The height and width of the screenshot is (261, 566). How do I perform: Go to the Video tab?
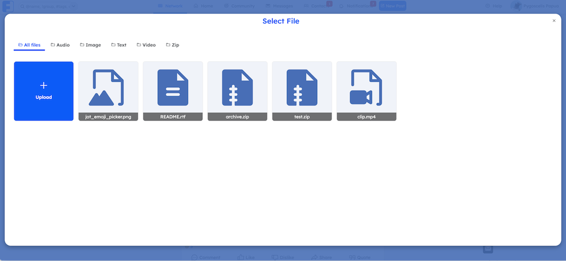pos(146,45)
